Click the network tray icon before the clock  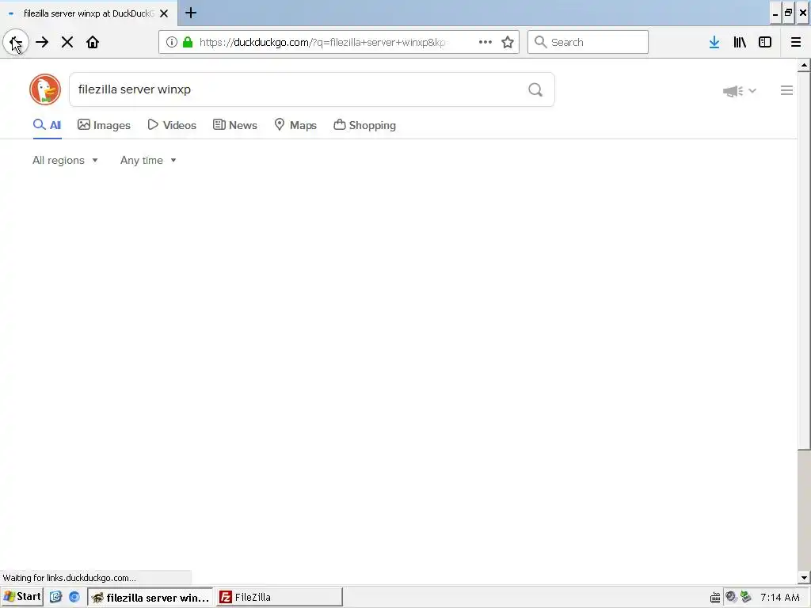[745, 597]
